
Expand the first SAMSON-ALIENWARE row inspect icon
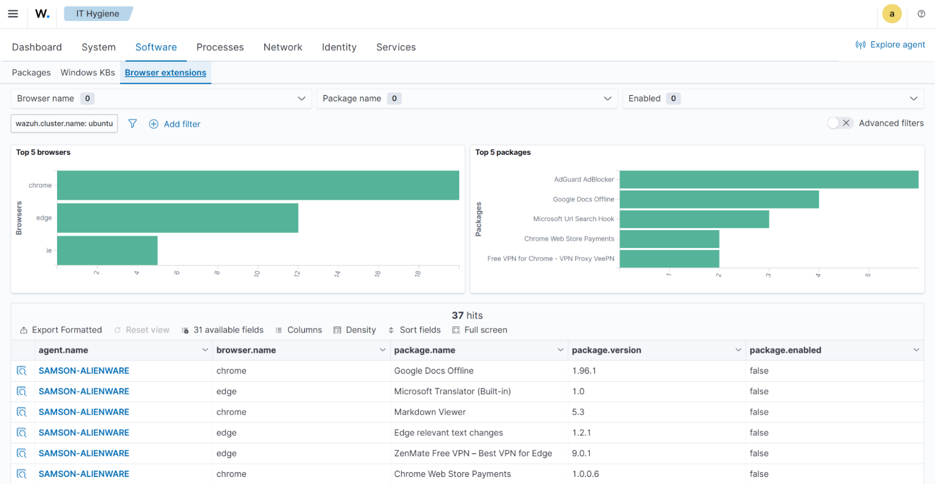click(x=22, y=370)
